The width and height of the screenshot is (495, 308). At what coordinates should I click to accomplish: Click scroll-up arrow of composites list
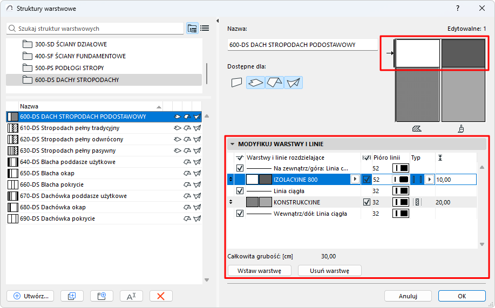click(x=207, y=116)
